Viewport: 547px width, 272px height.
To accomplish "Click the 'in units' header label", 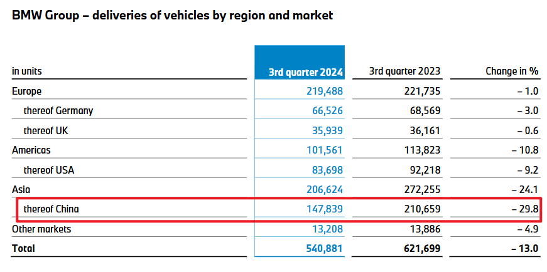I will click(x=27, y=71).
